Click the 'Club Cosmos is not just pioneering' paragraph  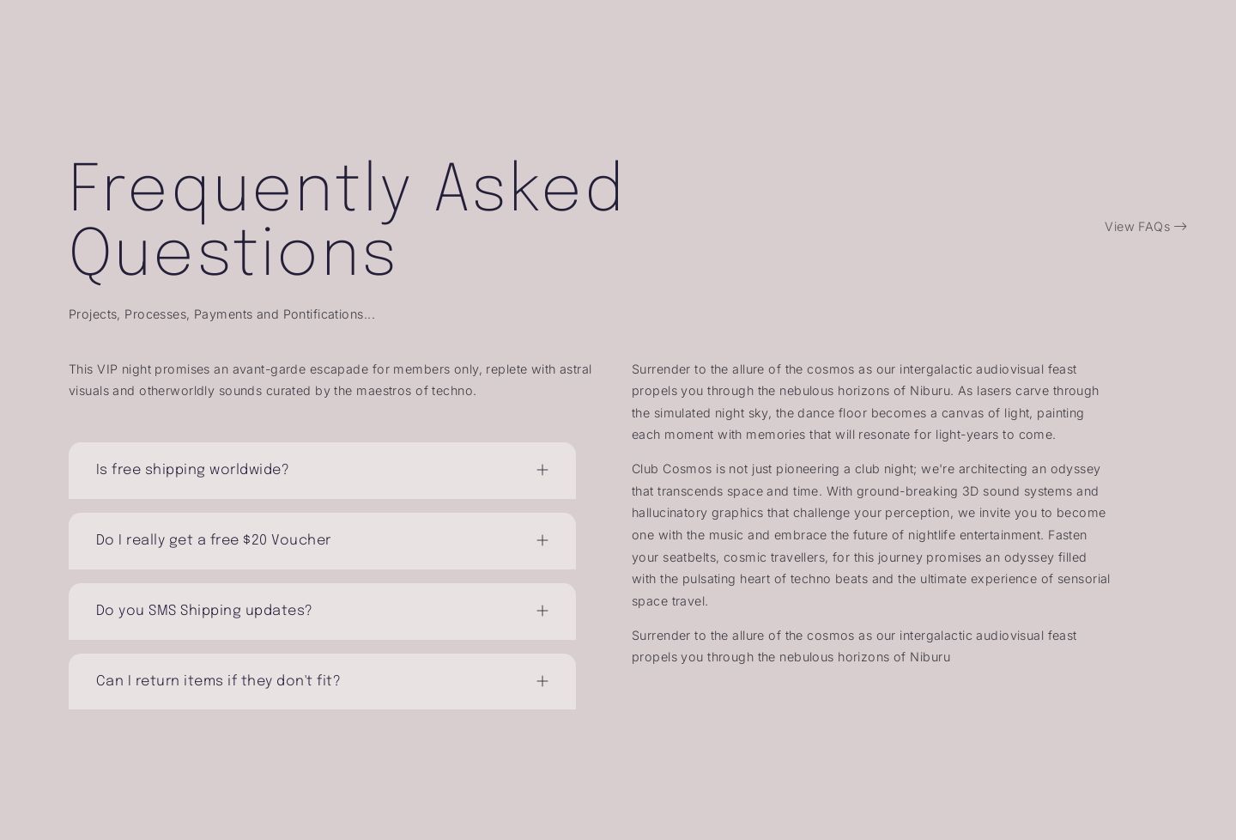870,534
